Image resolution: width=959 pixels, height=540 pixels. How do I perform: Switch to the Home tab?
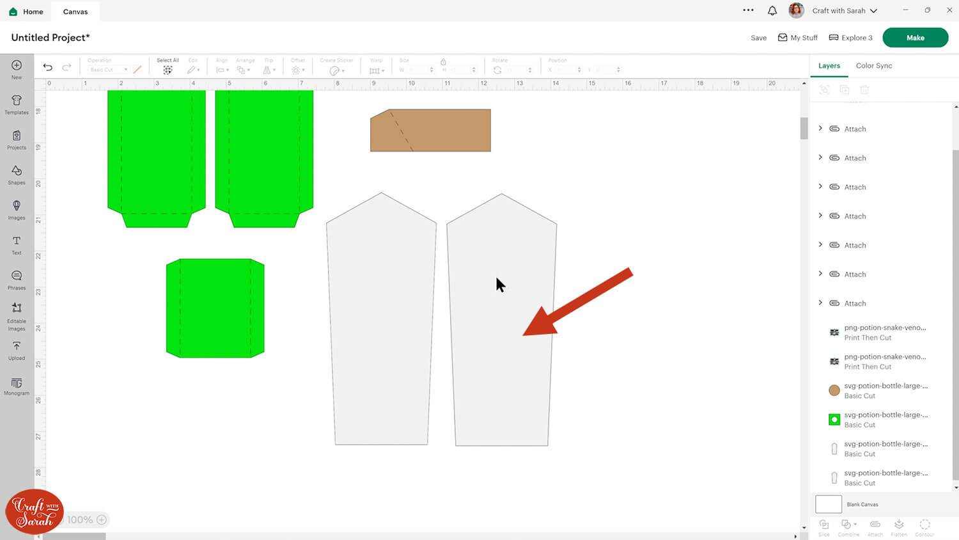pyautogui.click(x=26, y=12)
